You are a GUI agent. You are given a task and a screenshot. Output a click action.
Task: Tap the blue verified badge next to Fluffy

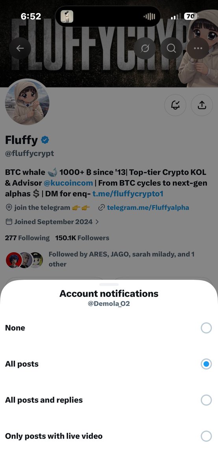click(x=45, y=140)
